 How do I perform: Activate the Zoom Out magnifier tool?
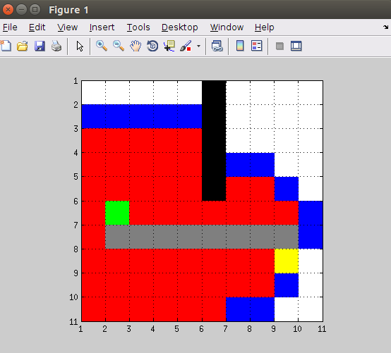[x=118, y=46]
